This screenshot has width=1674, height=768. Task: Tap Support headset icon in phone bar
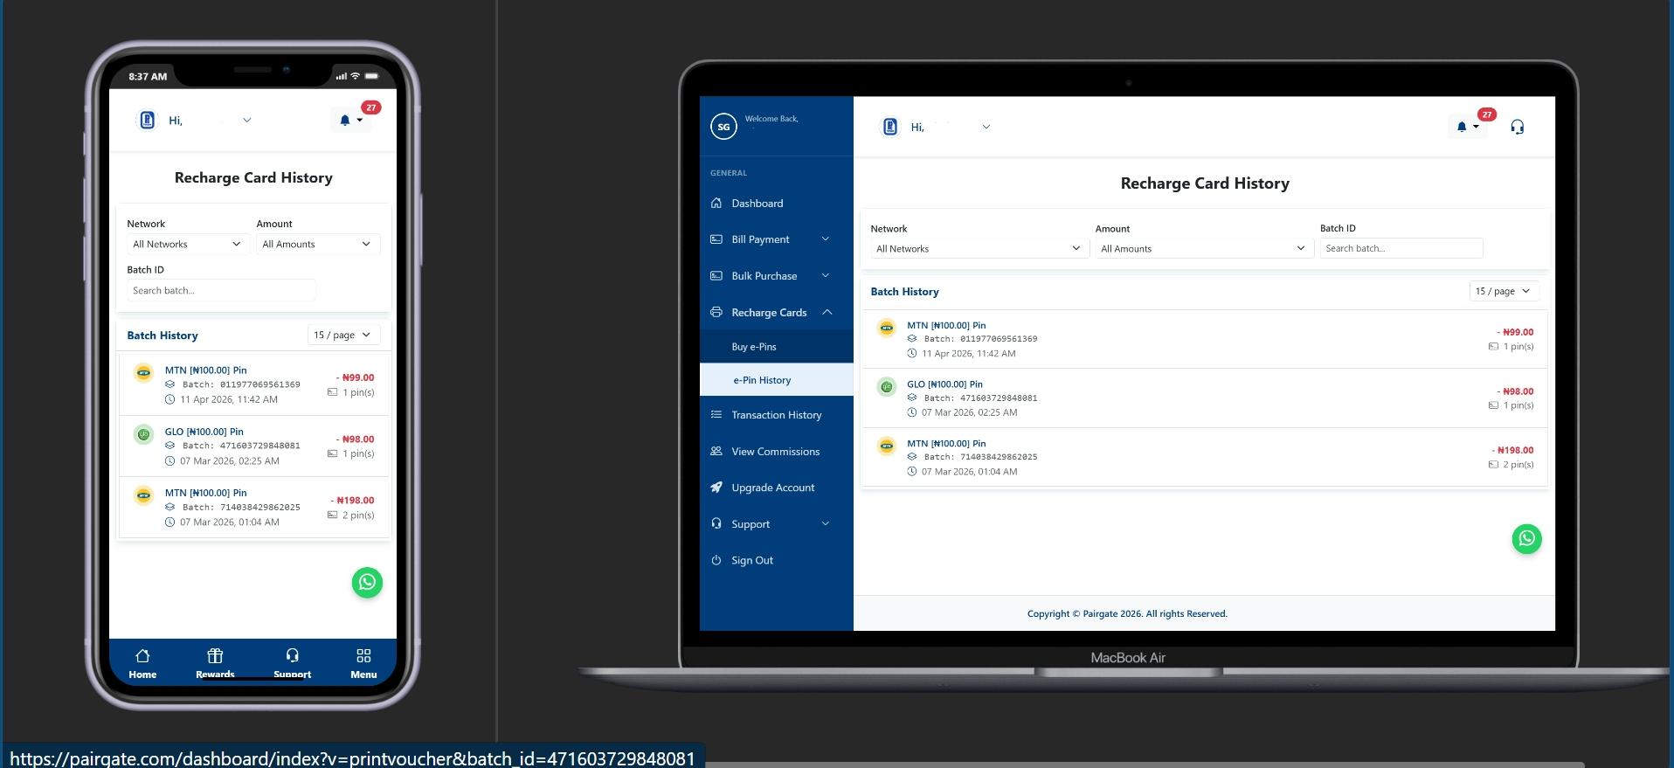(x=292, y=655)
